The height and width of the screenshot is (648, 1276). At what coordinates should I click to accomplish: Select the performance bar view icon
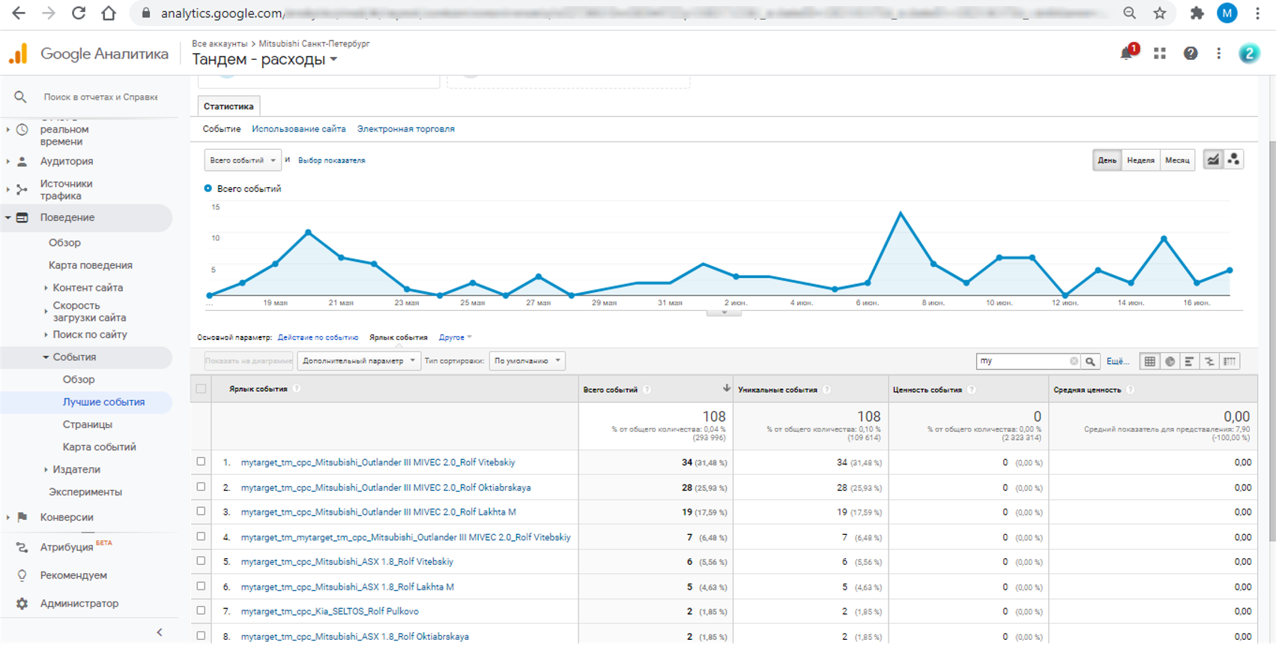coord(1190,361)
